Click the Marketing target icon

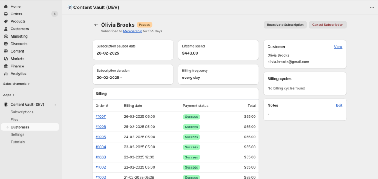point(6,36)
